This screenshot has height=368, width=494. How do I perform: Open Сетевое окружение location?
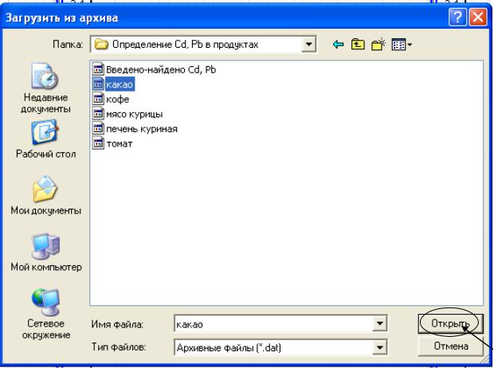(46, 314)
